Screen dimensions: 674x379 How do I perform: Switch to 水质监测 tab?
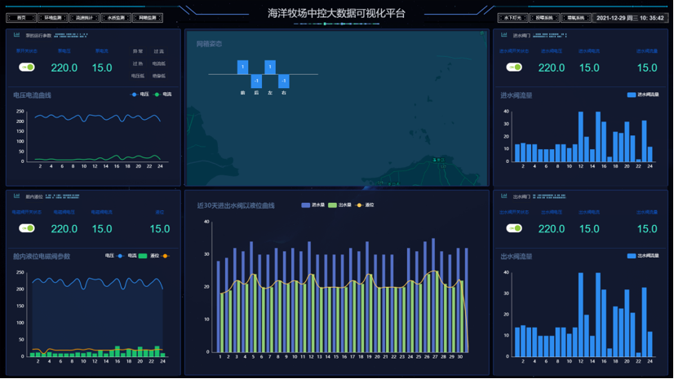(116, 17)
